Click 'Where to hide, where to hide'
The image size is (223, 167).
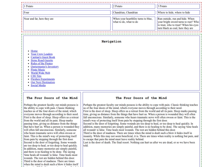pos(174,12)
